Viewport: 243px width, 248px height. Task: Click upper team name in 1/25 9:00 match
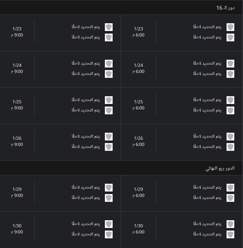pos(86,100)
